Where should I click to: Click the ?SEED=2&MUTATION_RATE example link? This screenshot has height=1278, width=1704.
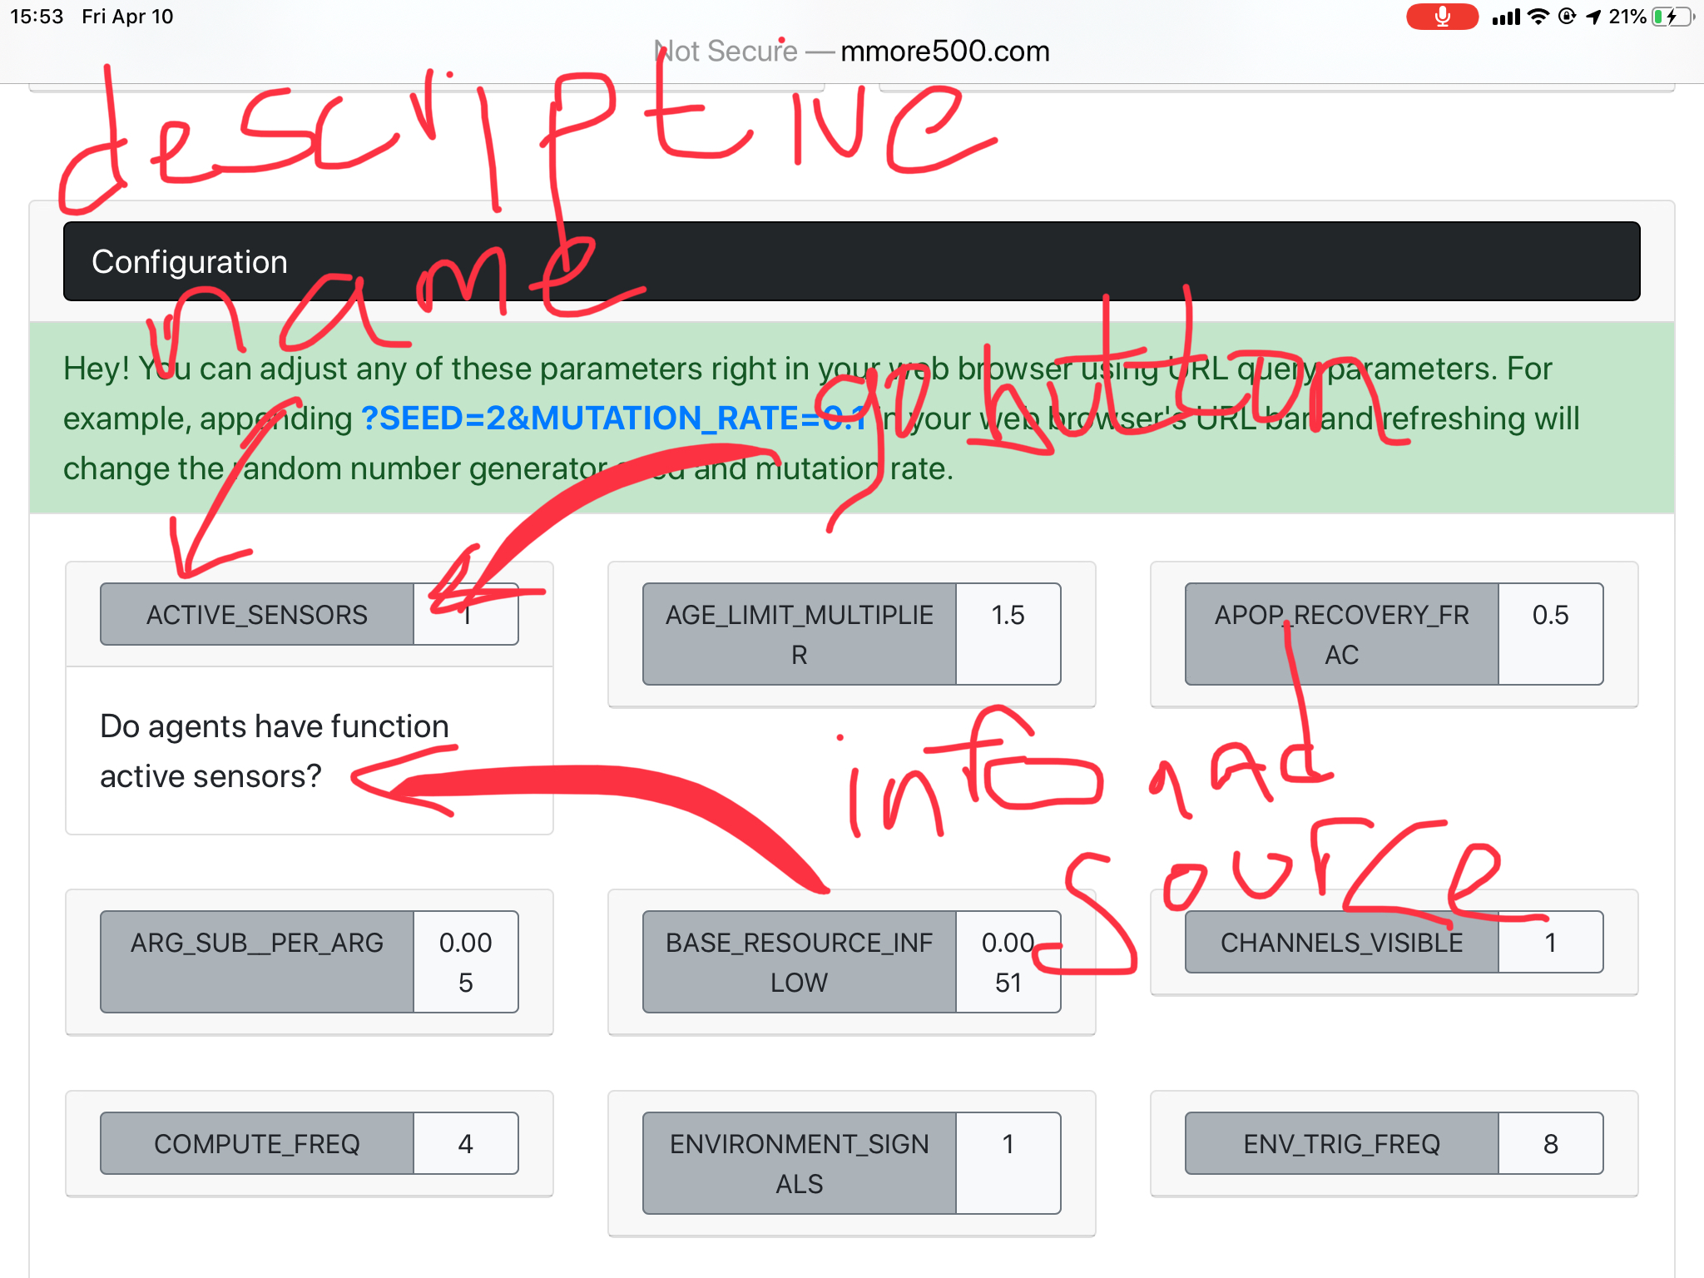tap(614, 418)
